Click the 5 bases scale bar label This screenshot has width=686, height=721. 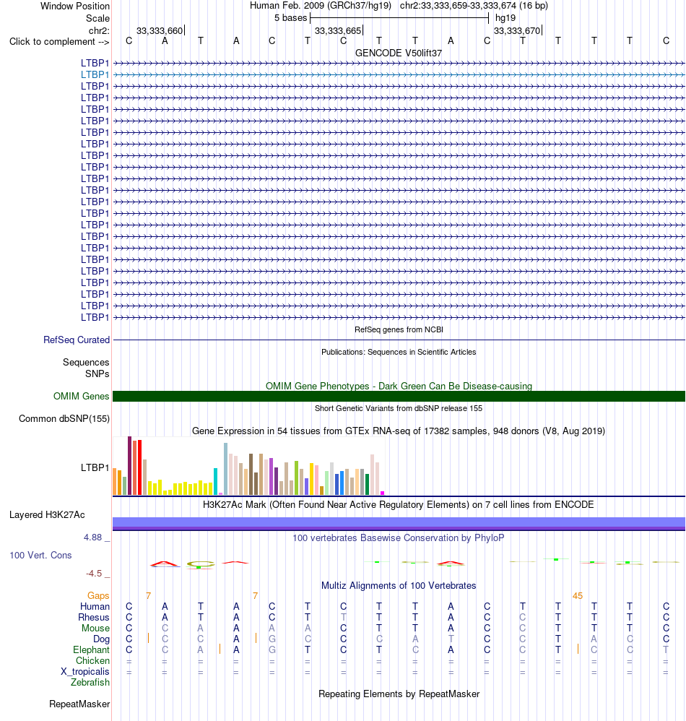[290, 18]
